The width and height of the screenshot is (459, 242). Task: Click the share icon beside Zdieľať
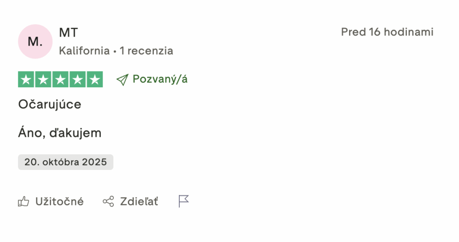click(x=108, y=202)
